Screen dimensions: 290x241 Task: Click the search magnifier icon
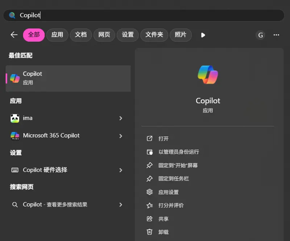tap(12, 15)
